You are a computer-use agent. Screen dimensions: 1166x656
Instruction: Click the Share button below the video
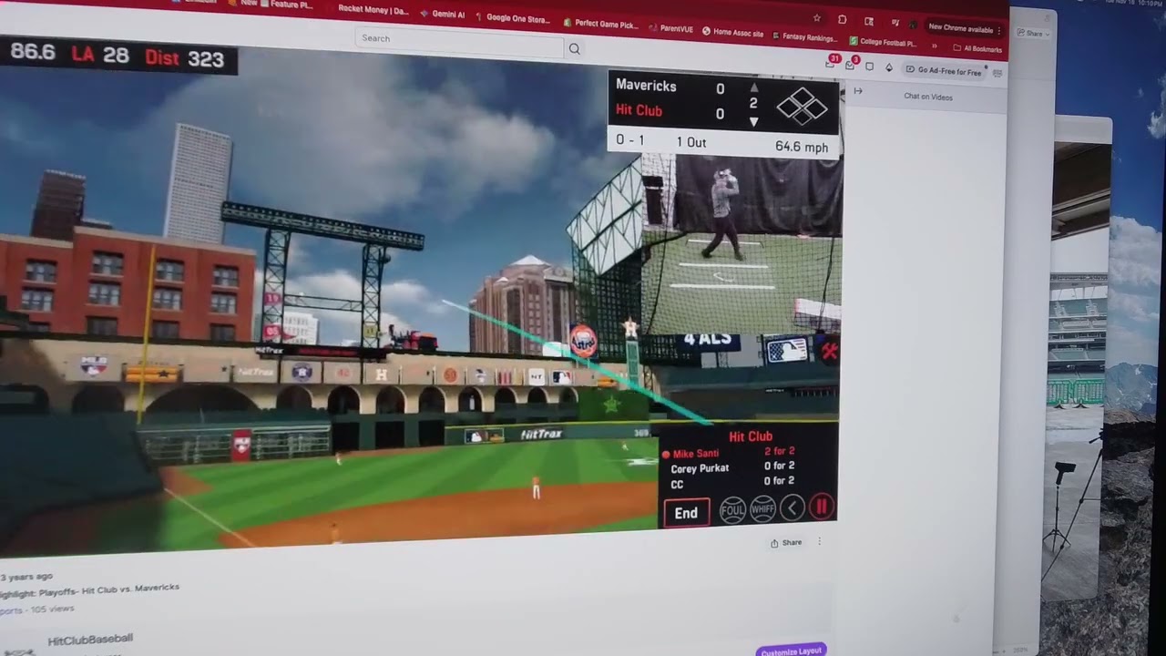tap(786, 543)
